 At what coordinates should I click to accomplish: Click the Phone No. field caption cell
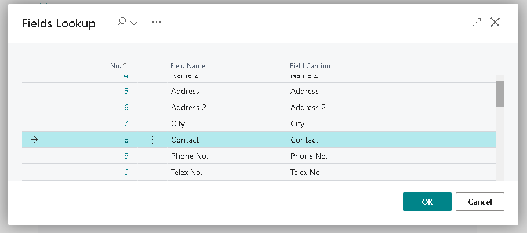[x=308, y=156]
